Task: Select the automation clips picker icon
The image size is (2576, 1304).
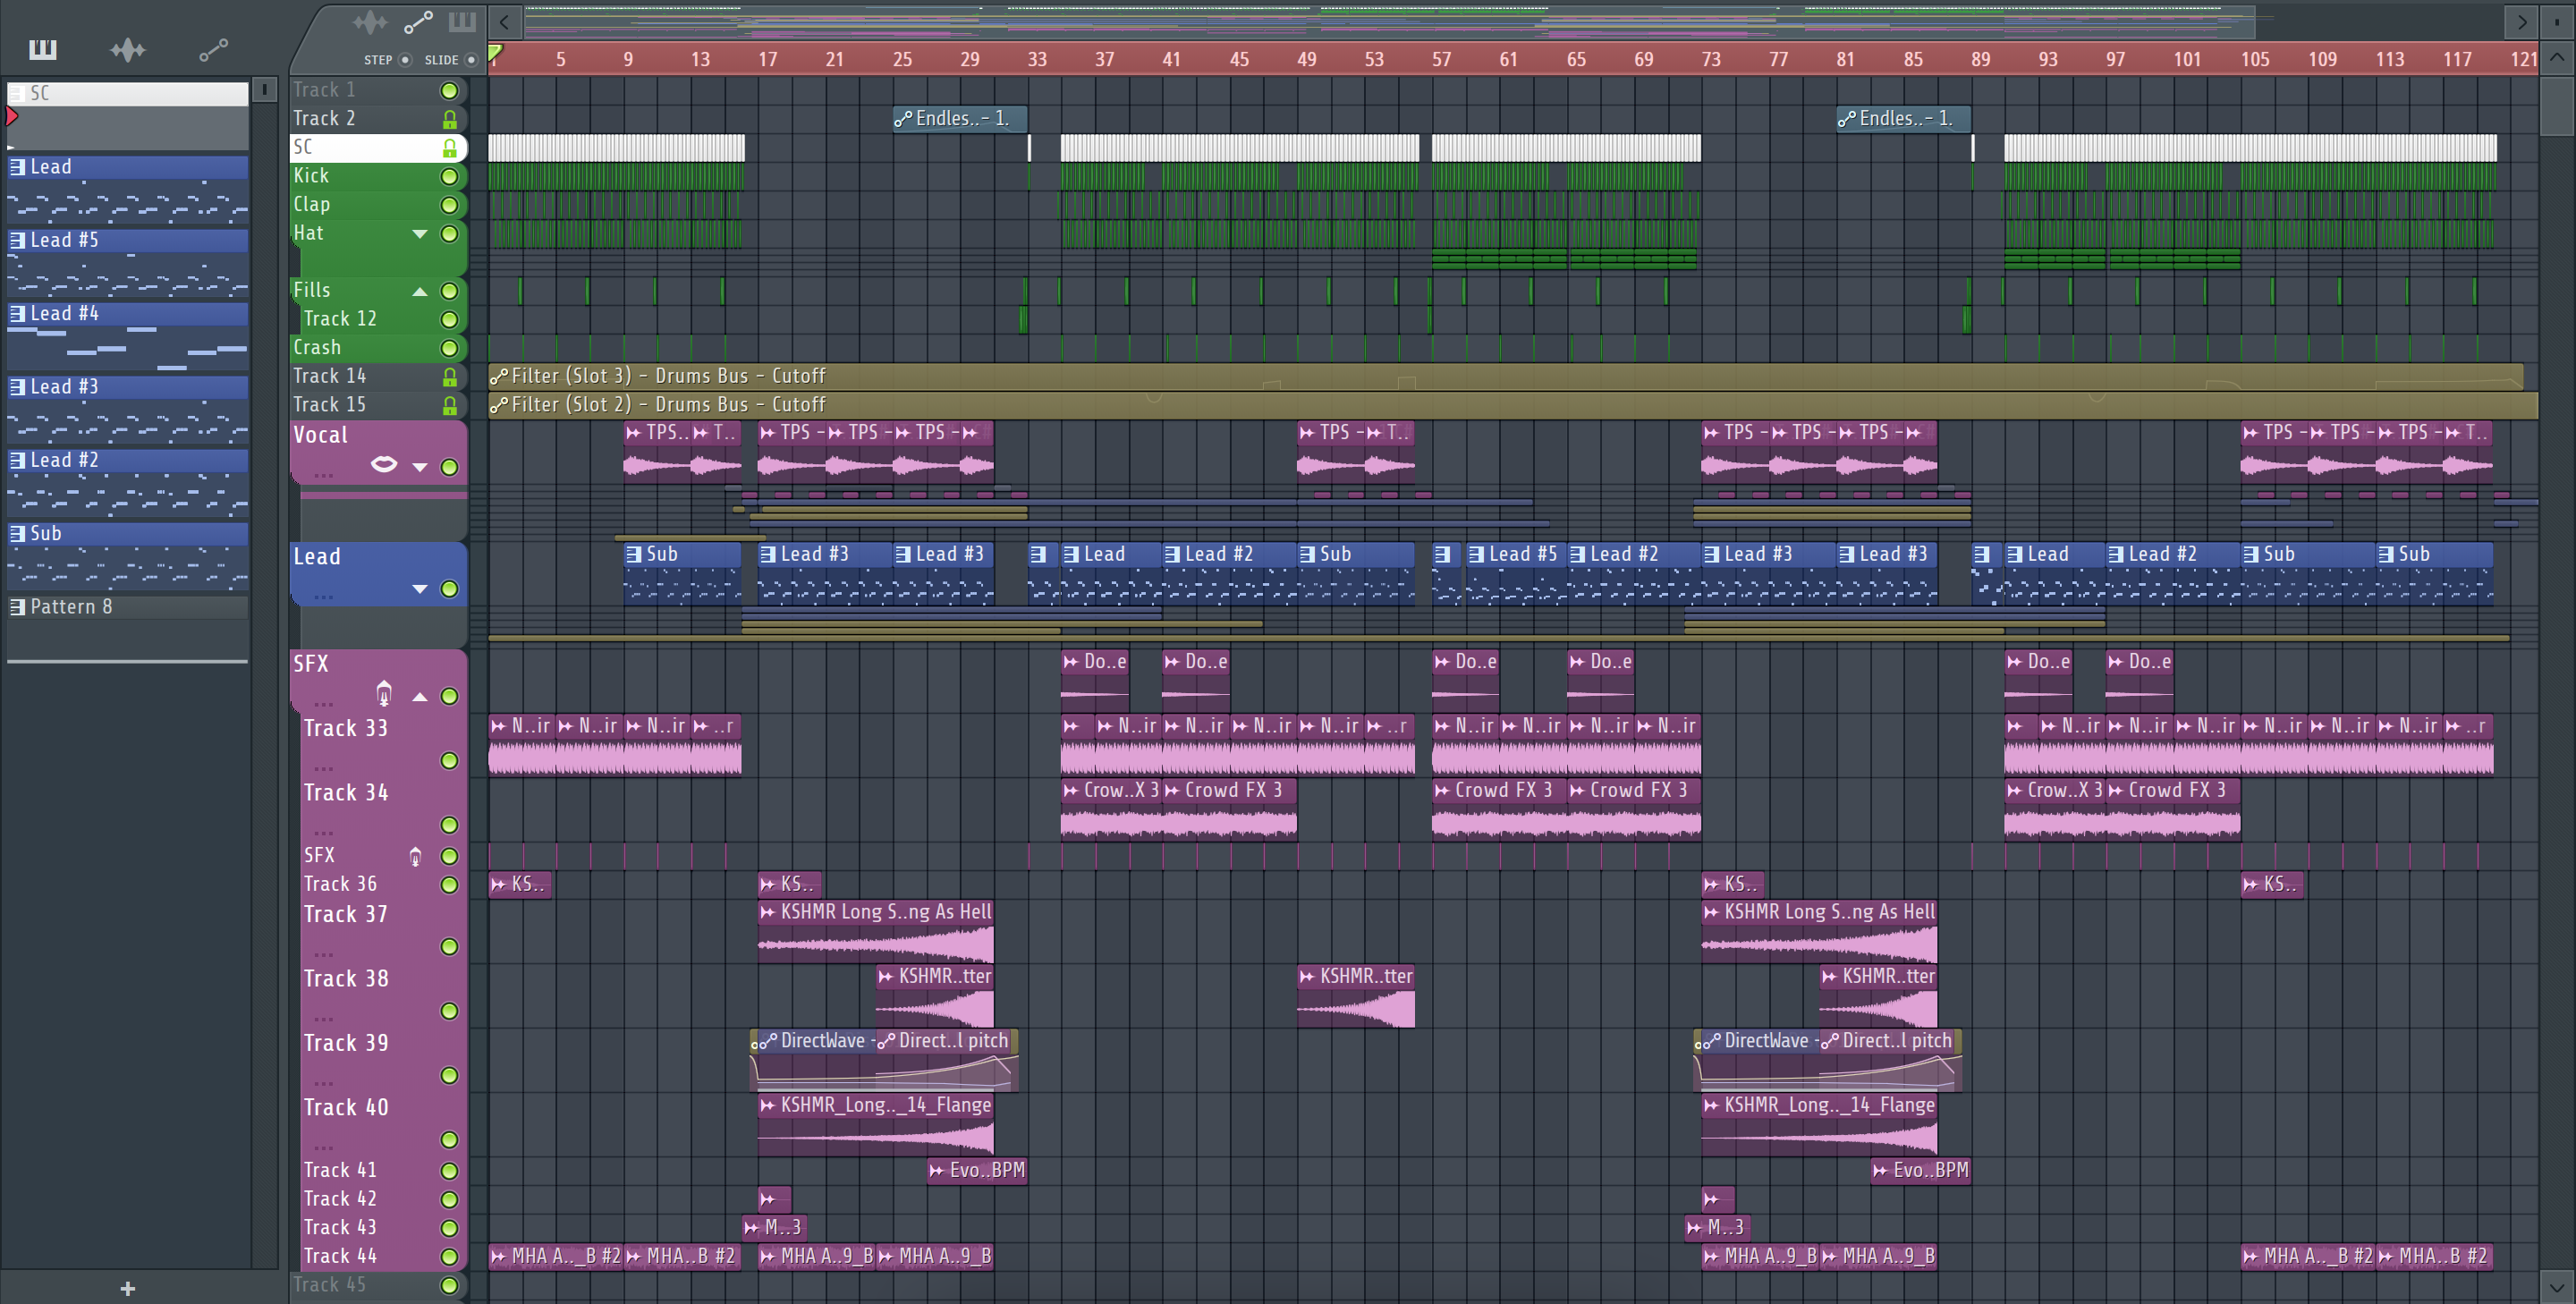Action: [213, 49]
